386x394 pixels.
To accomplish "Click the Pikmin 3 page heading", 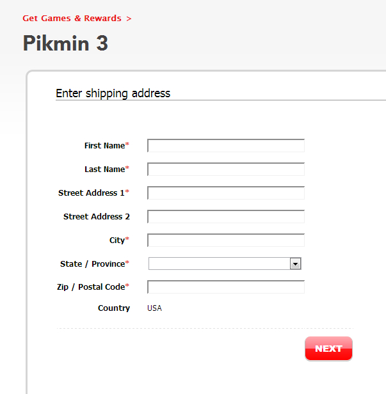I will click(x=65, y=43).
